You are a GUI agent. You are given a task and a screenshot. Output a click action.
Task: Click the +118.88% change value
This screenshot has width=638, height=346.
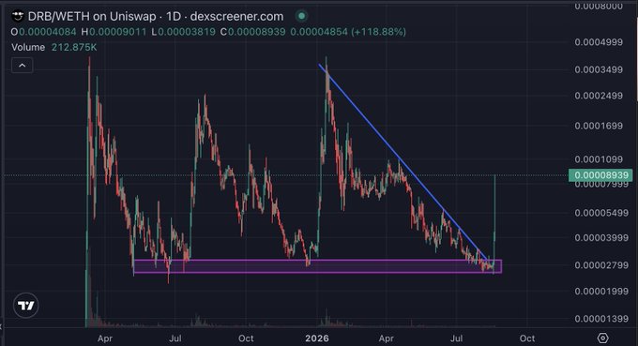tap(379, 32)
